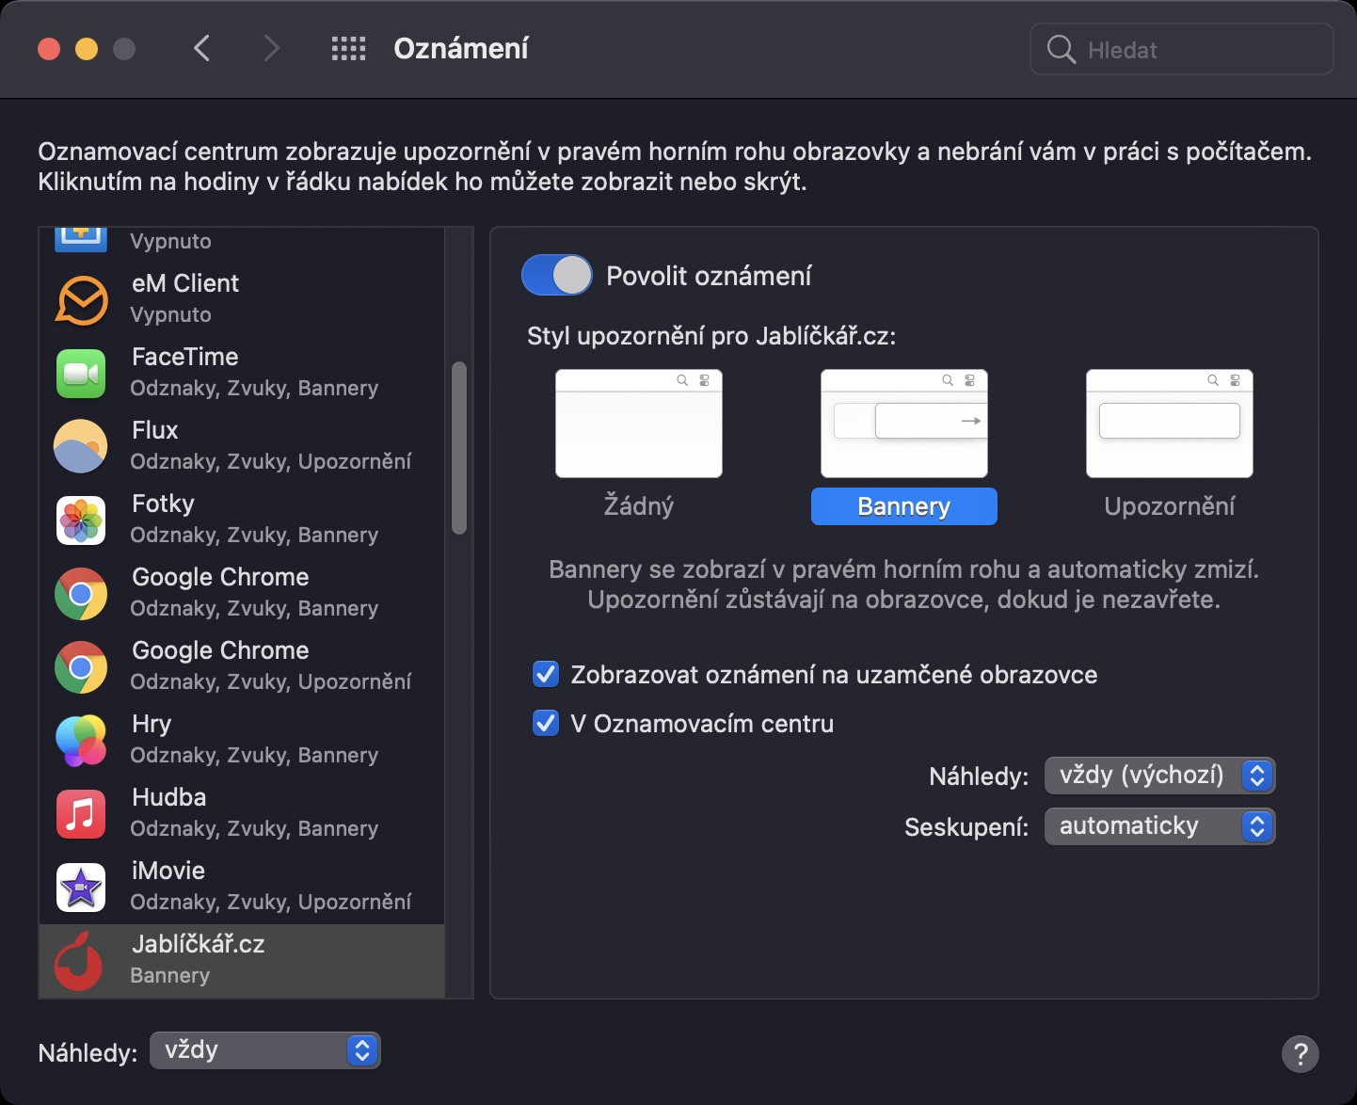The image size is (1357, 1105).
Task: Click the app list vertical scrollbar
Action: tap(459, 448)
